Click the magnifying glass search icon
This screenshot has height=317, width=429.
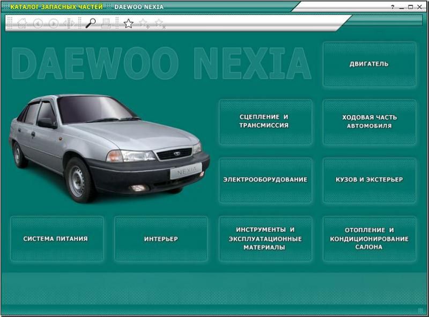(91, 24)
